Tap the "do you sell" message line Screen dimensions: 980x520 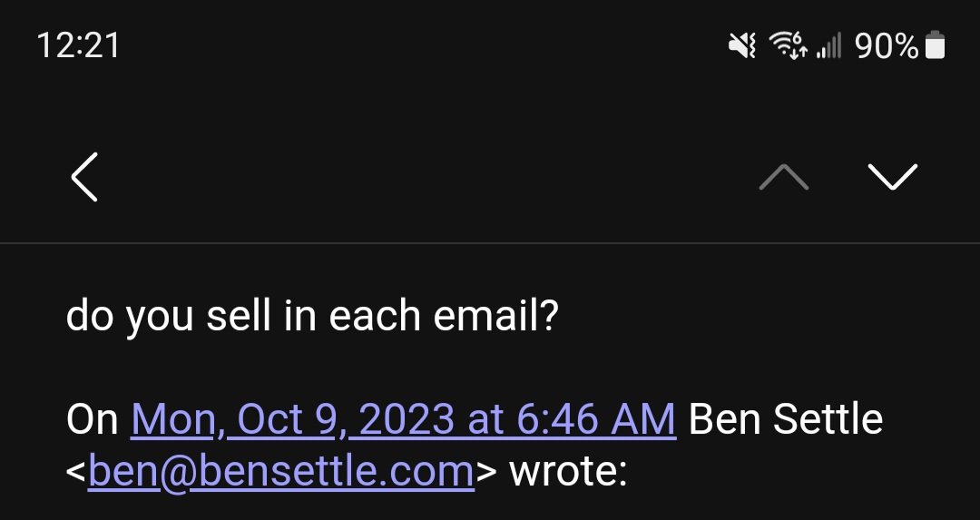(310, 317)
